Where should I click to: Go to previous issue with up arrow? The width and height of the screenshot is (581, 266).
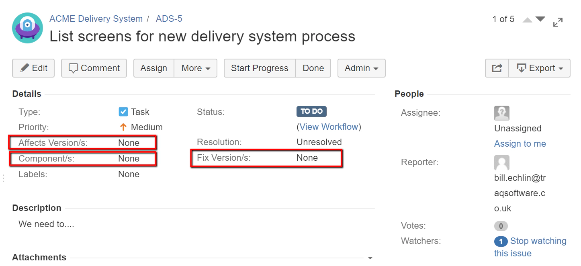527,20
